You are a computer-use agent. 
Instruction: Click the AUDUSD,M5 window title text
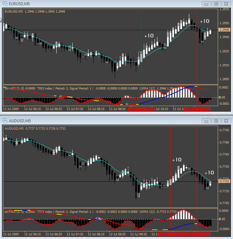pos(20,121)
